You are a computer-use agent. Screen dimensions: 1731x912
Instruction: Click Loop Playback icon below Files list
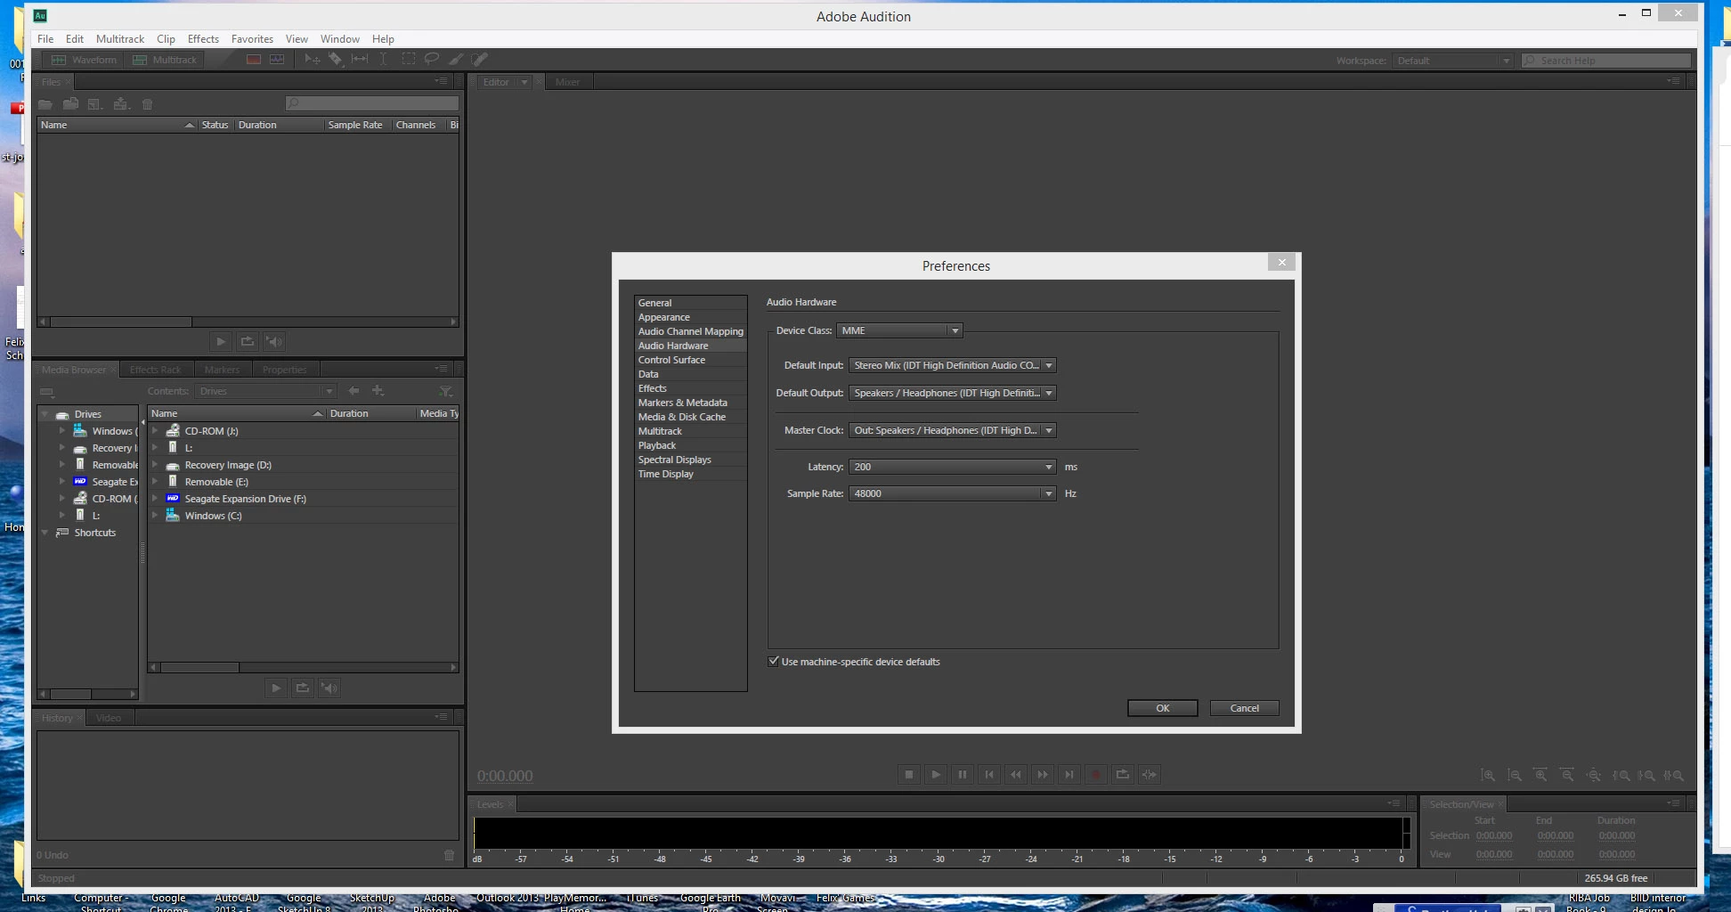248,341
